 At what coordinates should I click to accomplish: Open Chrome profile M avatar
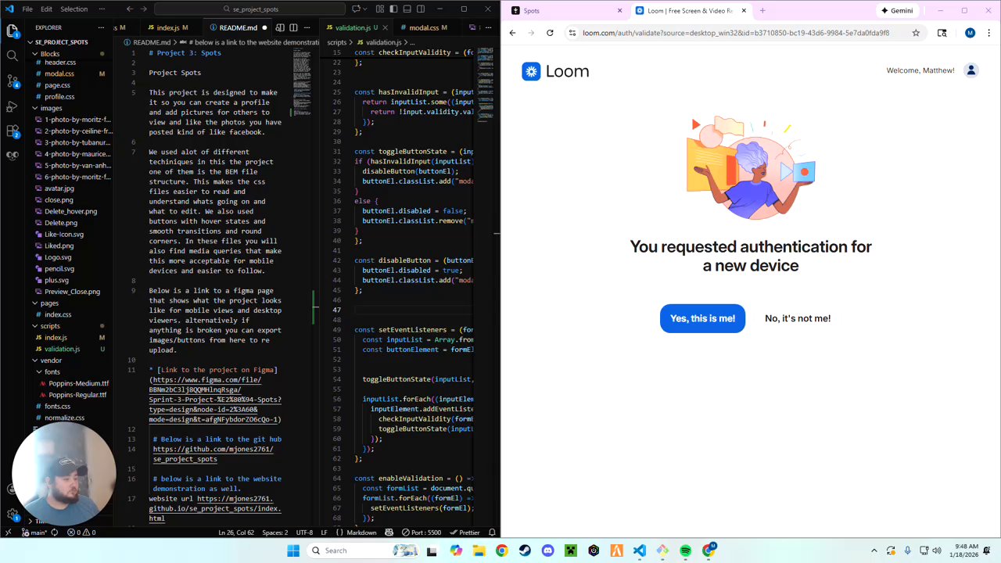point(970,33)
